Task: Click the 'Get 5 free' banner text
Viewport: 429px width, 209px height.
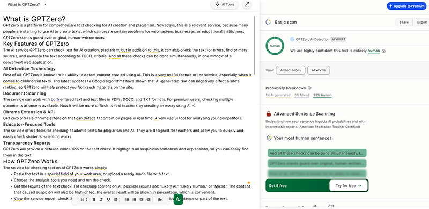Action: (277, 186)
